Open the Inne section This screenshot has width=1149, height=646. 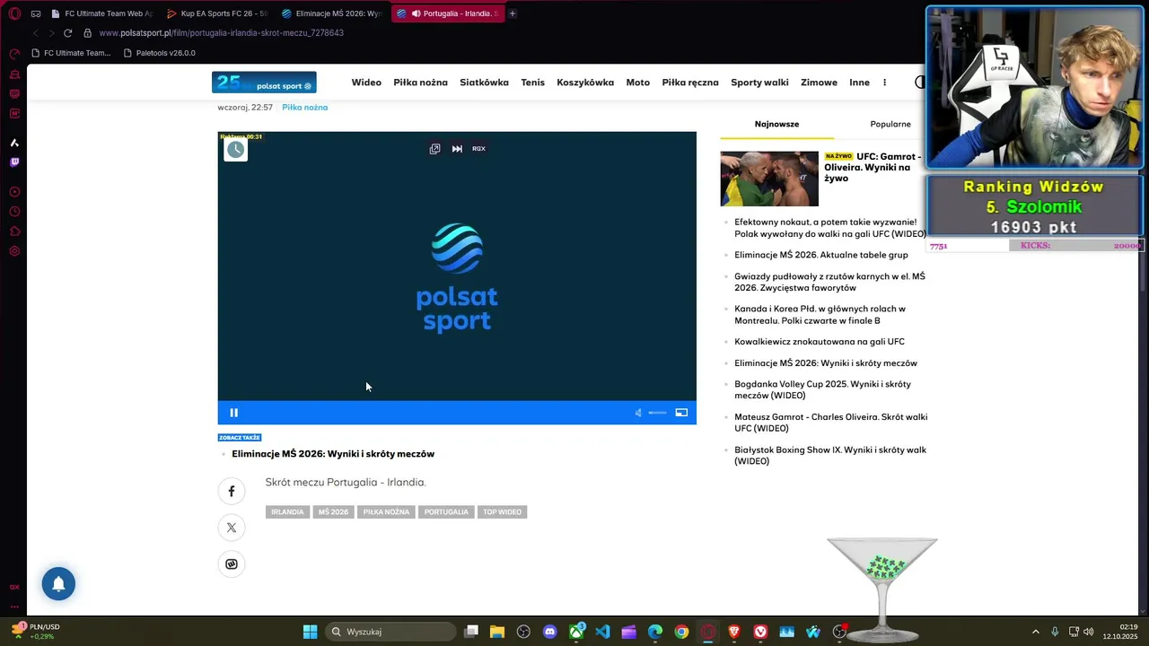point(859,83)
